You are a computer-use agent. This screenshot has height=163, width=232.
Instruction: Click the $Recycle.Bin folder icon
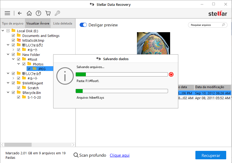(x=19, y=92)
